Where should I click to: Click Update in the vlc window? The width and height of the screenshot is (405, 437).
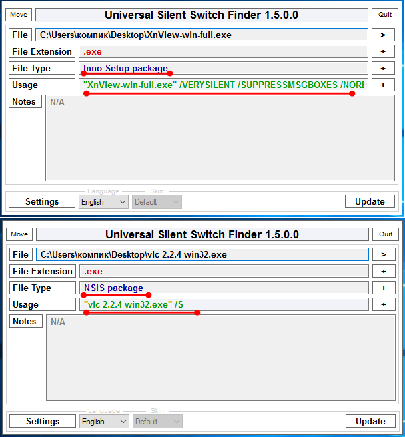[370, 421]
